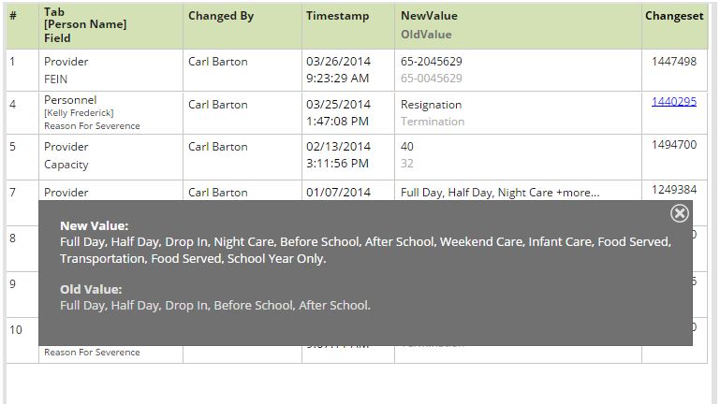Expand the '+more...' services value text
The image size is (720, 404).
pyautogui.click(x=578, y=193)
